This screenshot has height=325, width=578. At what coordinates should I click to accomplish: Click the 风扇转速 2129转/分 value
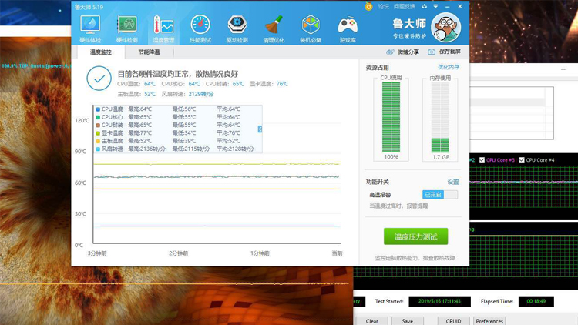coord(201,94)
